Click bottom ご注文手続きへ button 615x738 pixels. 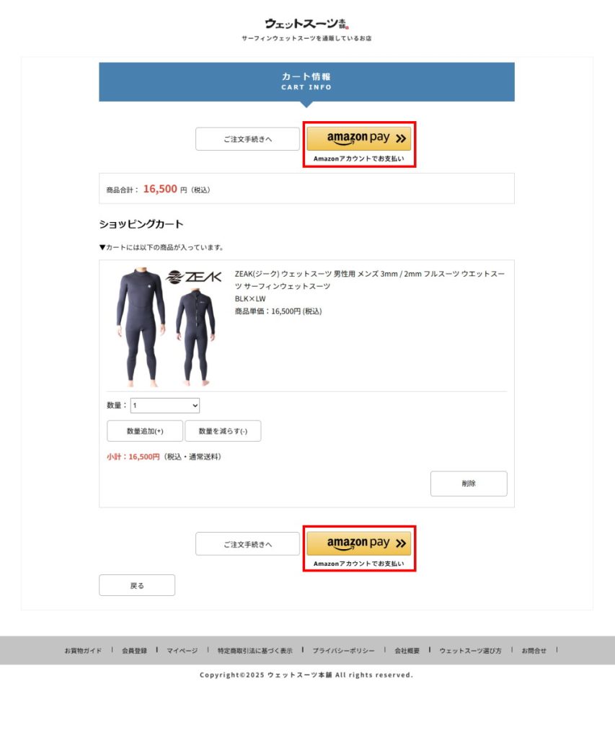click(x=248, y=544)
